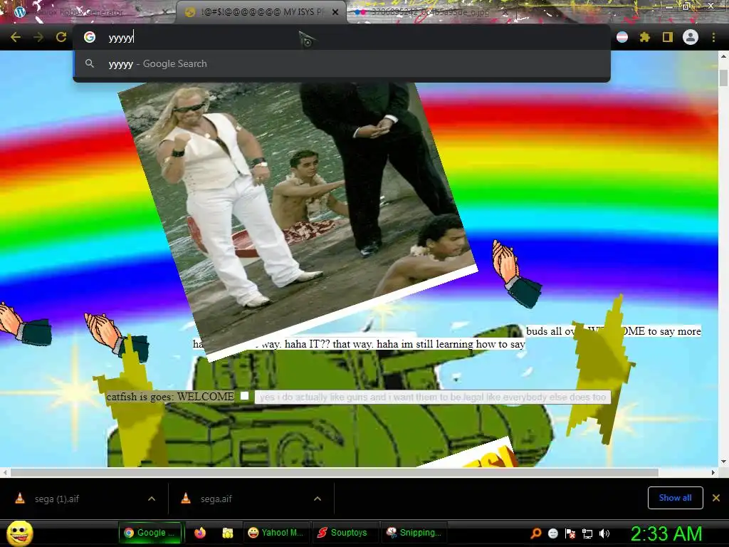The width and height of the screenshot is (729, 547).
Task: Click the VLC cone icon for sega (1).aif
Action: point(19,498)
